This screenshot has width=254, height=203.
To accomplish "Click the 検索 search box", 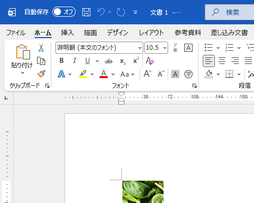I will pos(230,12).
